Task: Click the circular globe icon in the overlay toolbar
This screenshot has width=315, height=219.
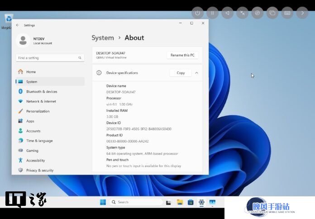Action: click(x=258, y=13)
